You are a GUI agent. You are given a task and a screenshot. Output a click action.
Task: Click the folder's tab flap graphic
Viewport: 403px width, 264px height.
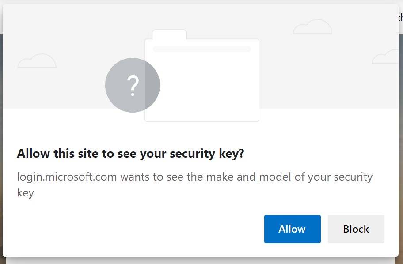pyautogui.click(x=169, y=34)
